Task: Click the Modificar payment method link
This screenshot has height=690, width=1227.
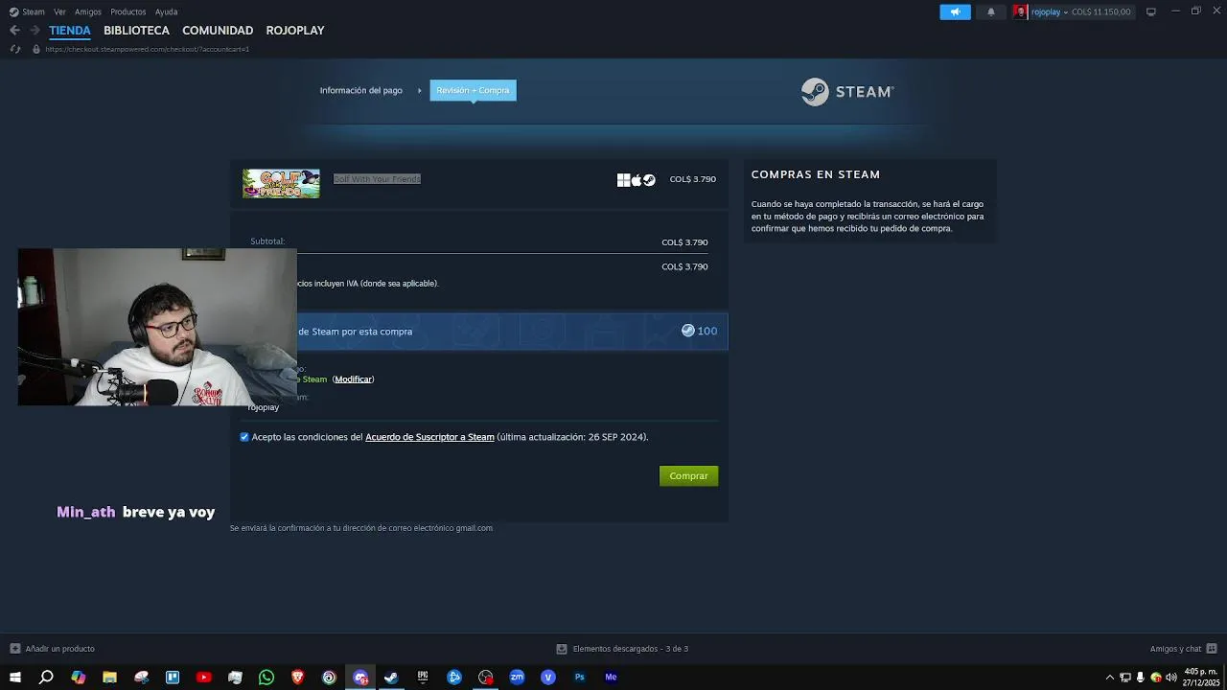Action: pos(354,379)
